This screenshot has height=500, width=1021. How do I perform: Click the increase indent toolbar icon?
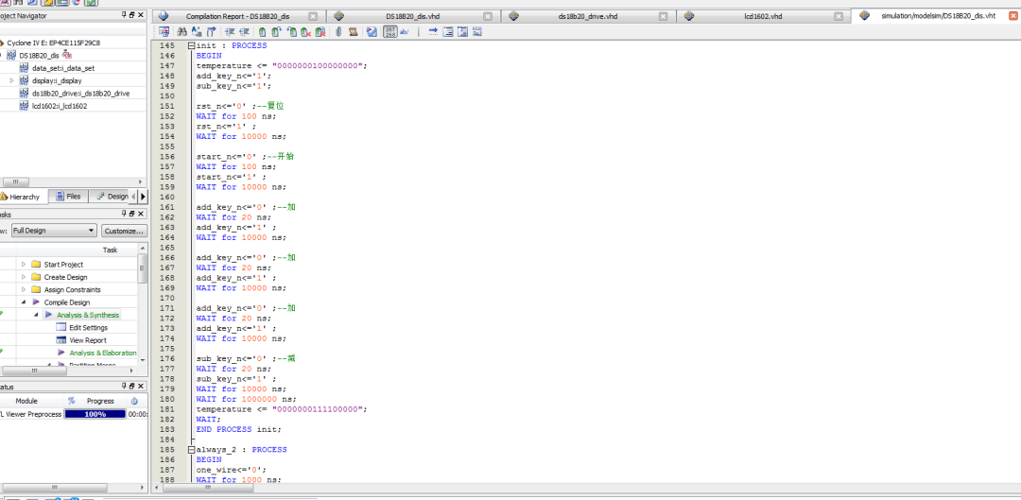pos(229,32)
